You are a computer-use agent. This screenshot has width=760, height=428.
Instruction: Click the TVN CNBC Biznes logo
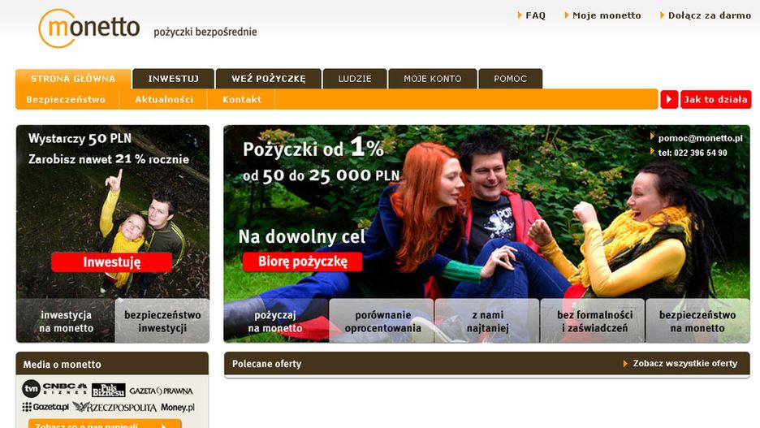[x=54, y=388]
